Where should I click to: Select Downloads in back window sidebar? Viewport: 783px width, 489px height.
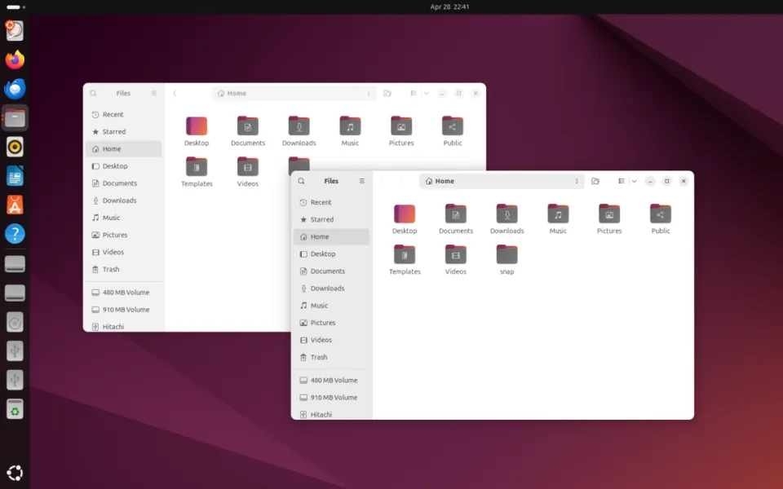coord(124,200)
